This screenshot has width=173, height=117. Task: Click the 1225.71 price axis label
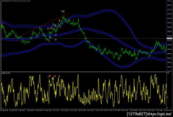[170, 5]
